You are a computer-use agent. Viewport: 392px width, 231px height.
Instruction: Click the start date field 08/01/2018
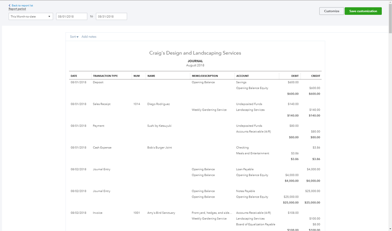click(71, 16)
